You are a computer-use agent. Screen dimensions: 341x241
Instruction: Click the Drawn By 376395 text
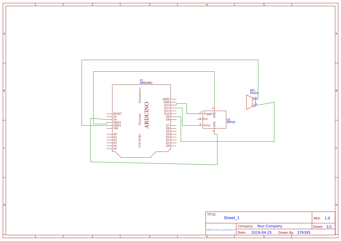[x=303, y=232]
